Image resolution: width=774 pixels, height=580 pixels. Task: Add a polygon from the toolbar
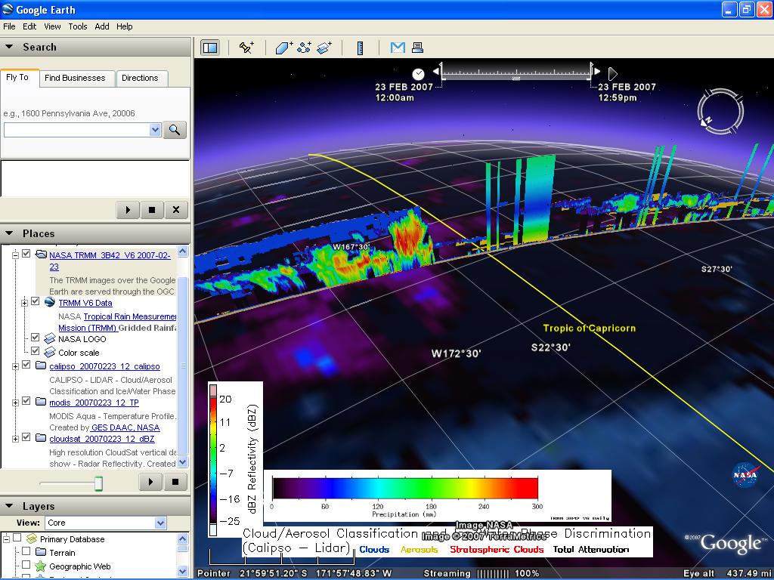pyautogui.click(x=284, y=48)
